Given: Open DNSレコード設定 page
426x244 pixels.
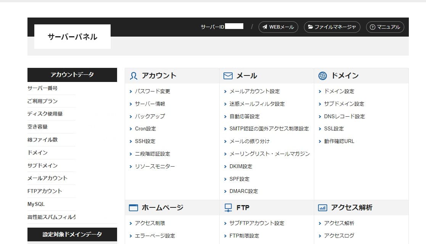Looking at the screenshot, I should coord(344,116).
